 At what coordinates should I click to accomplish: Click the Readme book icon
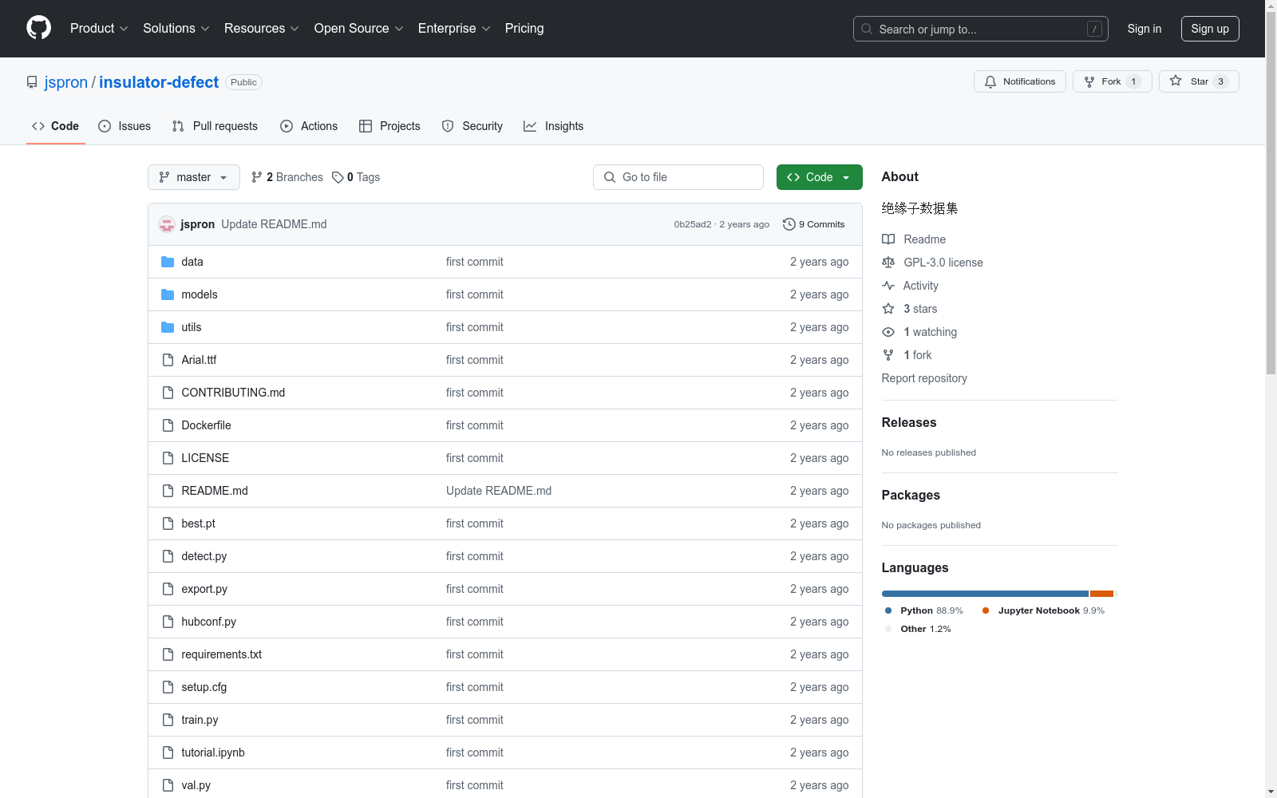[x=888, y=239]
